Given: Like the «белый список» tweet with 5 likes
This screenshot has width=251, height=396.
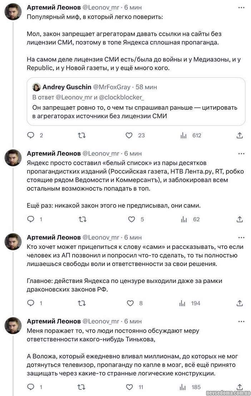Looking at the screenshot, I should pos(132,219).
